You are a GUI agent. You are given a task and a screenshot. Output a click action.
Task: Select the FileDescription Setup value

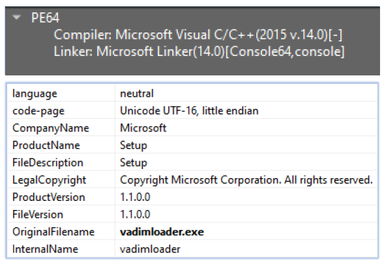[134, 163]
